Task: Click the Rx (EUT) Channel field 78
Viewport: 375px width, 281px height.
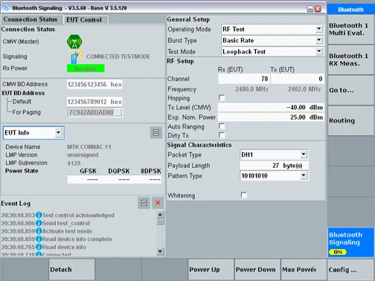Action: pos(244,79)
